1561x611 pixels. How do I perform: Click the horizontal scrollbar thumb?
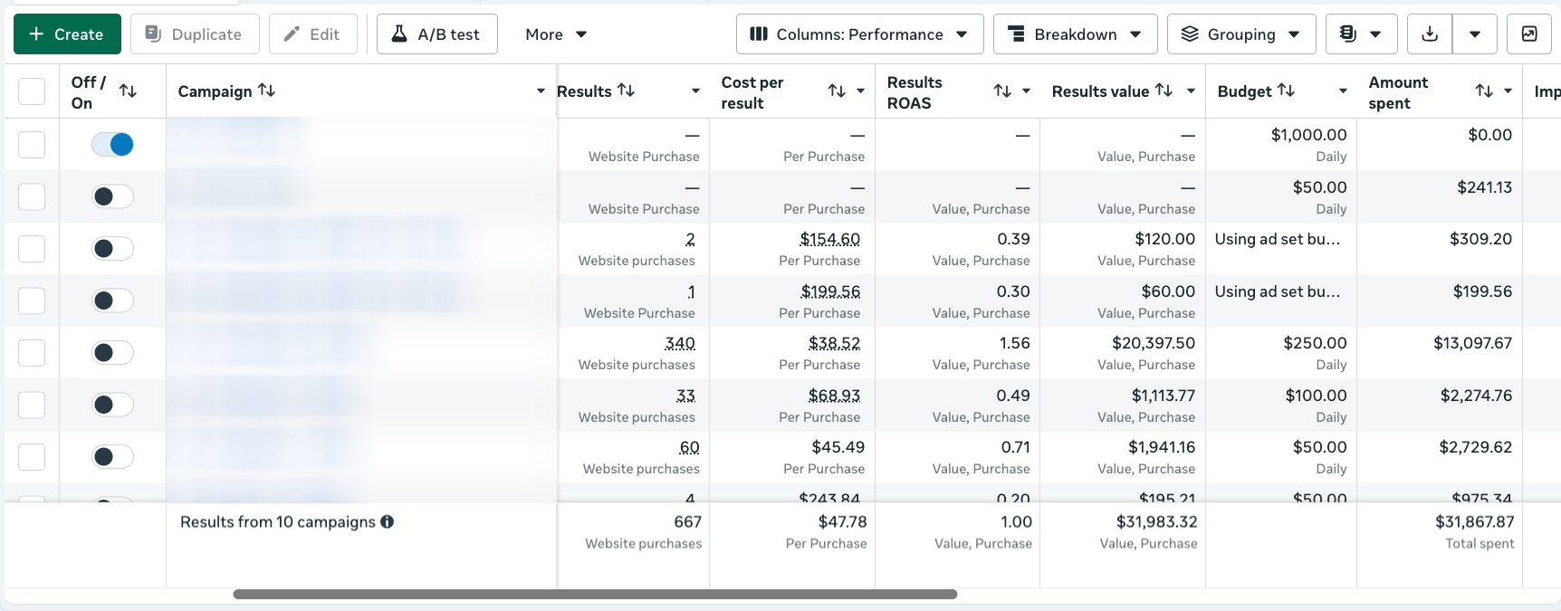(x=595, y=595)
